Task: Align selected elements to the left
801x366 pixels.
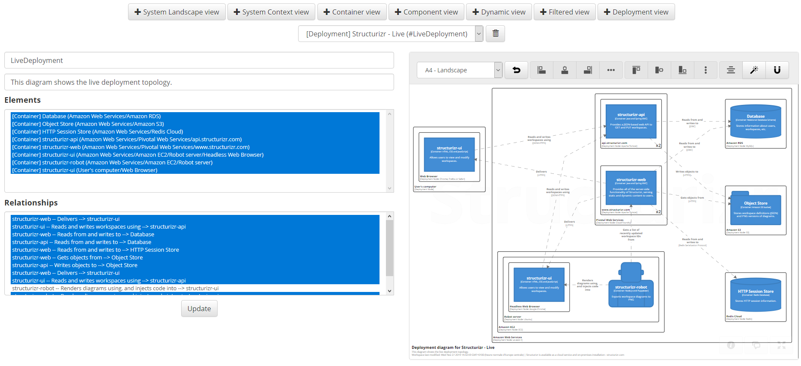Action: 541,70
